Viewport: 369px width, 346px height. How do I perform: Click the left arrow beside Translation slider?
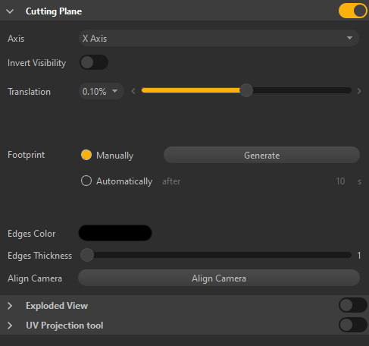pos(133,91)
